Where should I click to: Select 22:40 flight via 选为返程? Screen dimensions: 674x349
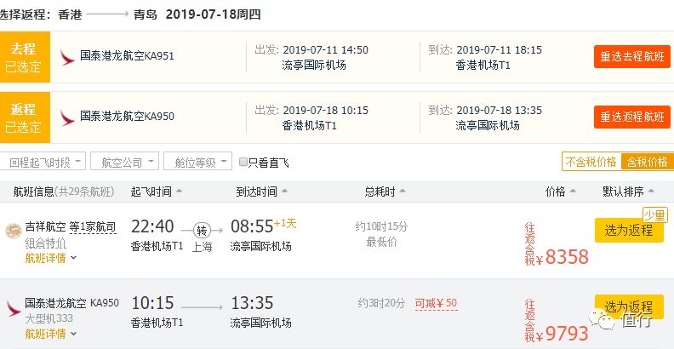629,230
